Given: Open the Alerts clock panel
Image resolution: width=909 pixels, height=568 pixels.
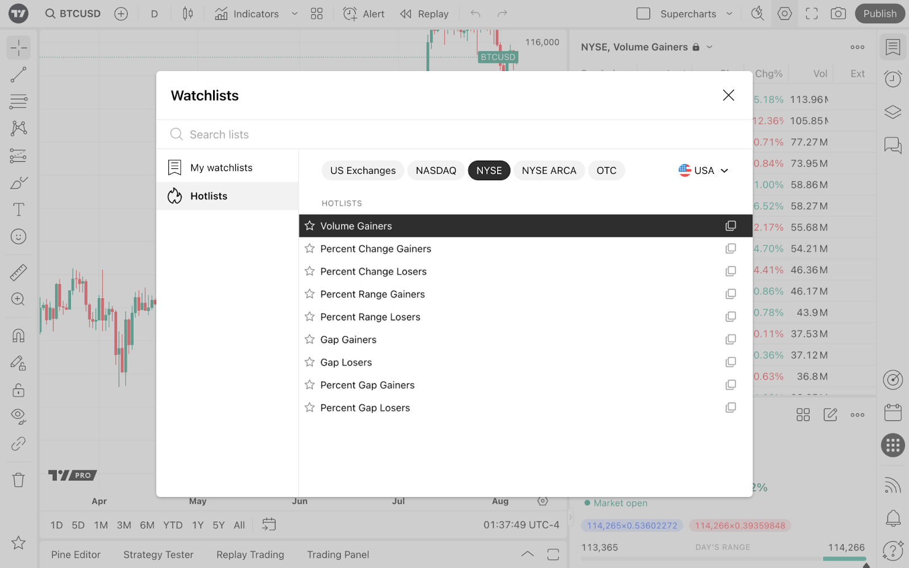Looking at the screenshot, I should point(893,78).
